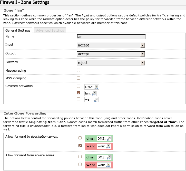Click the DMZ network icon in Covered networks

pos(96,87)
